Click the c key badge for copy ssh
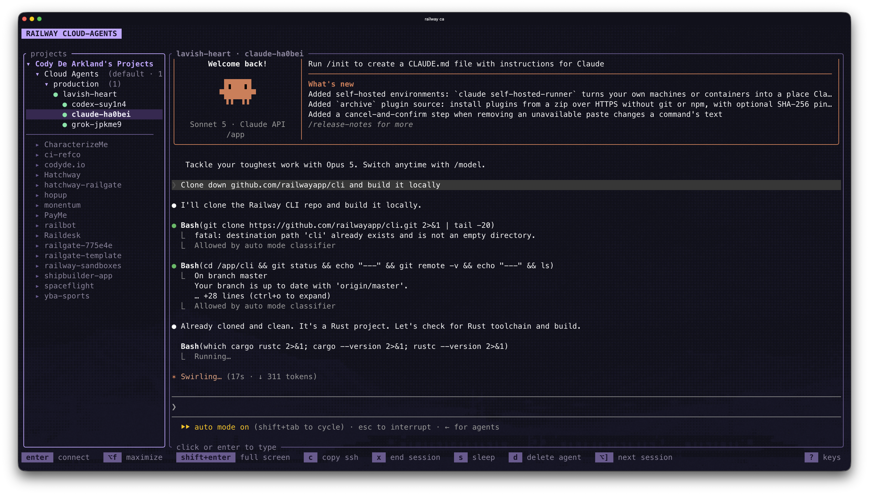 tap(311, 458)
